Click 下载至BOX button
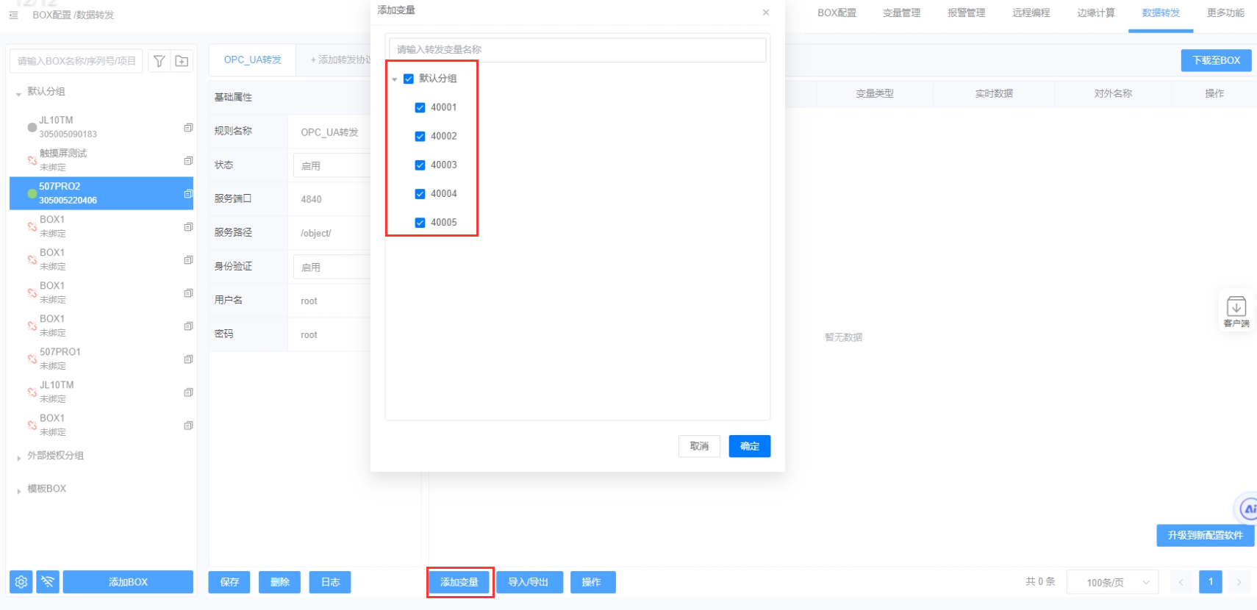1257x610 pixels. (1216, 60)
